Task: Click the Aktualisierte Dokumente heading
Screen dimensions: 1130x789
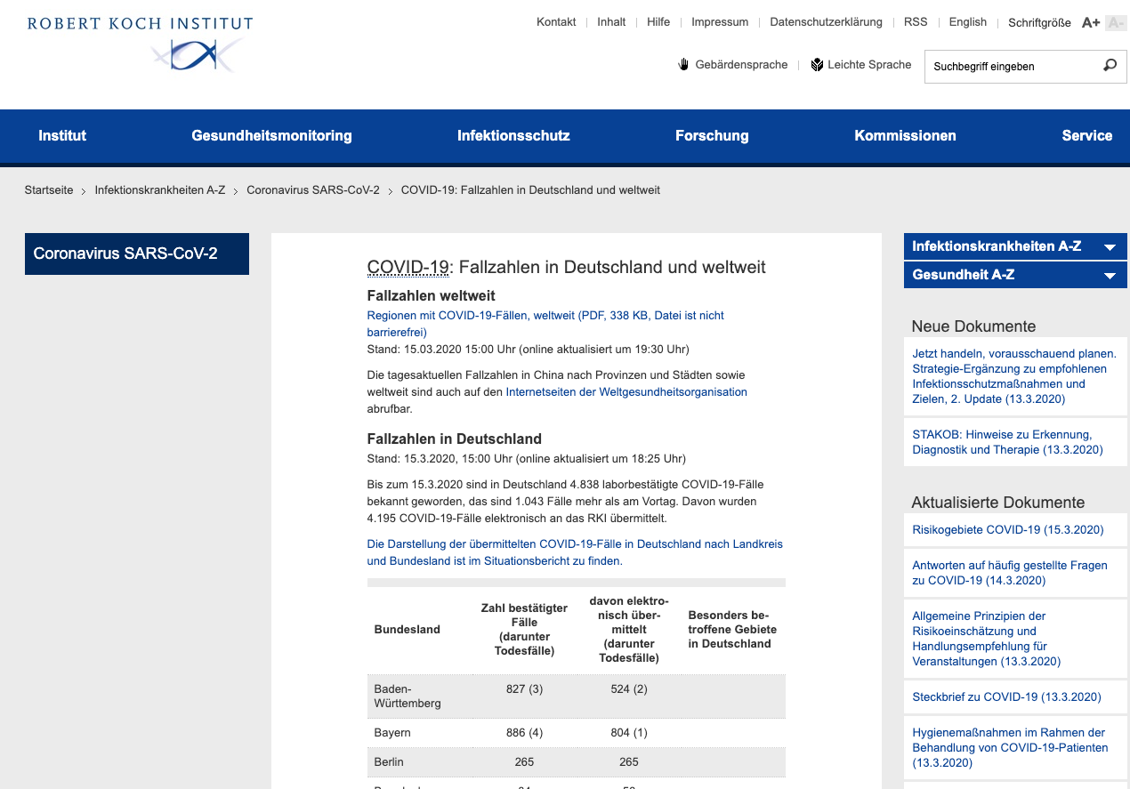Action: coord(998,503)
